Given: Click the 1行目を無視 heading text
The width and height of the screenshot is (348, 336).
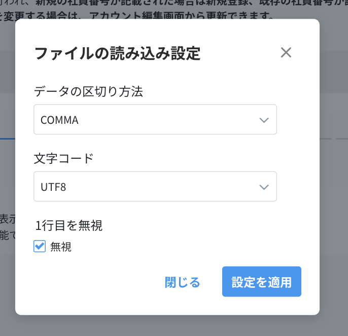Looking at the screenshot, I should [69, 225].
